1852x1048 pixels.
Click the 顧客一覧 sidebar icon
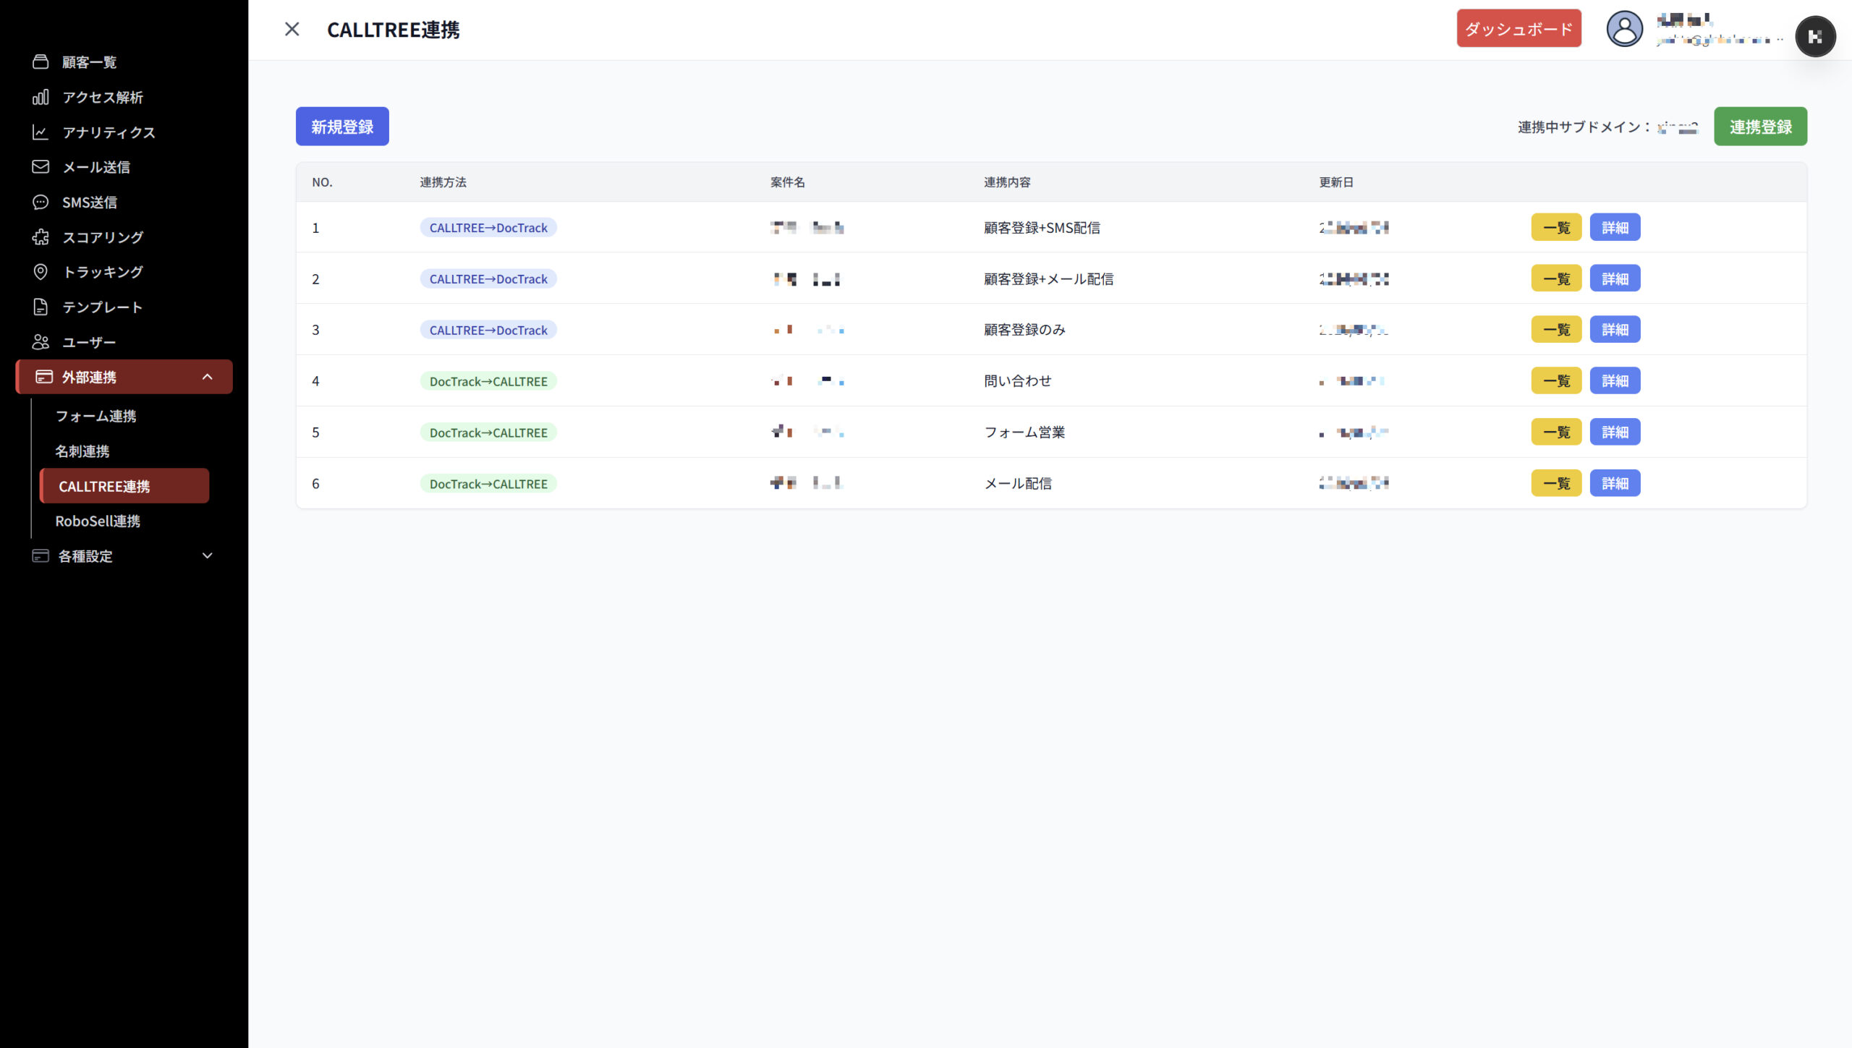point(41,61)
